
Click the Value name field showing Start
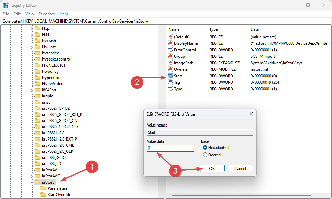point(200,132)
